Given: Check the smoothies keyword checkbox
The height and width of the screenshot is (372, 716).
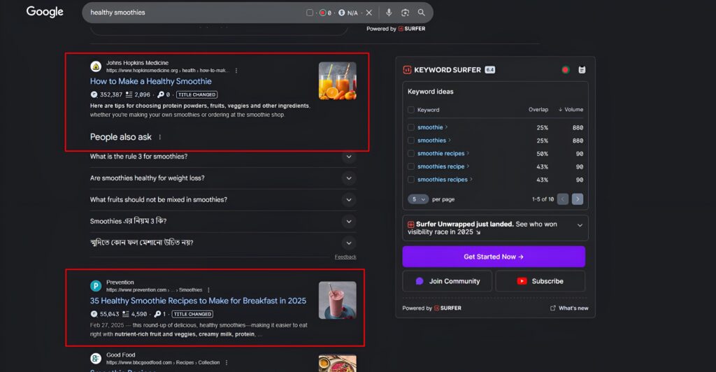Looking at the screenshot, I should [411, 141].
